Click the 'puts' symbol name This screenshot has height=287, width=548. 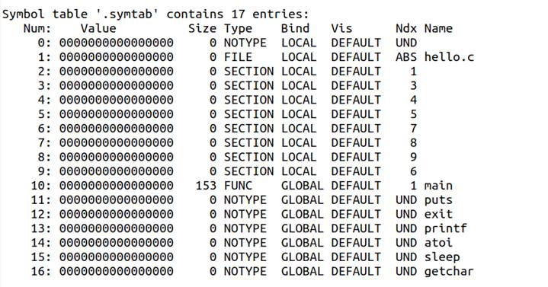(438, 200)
